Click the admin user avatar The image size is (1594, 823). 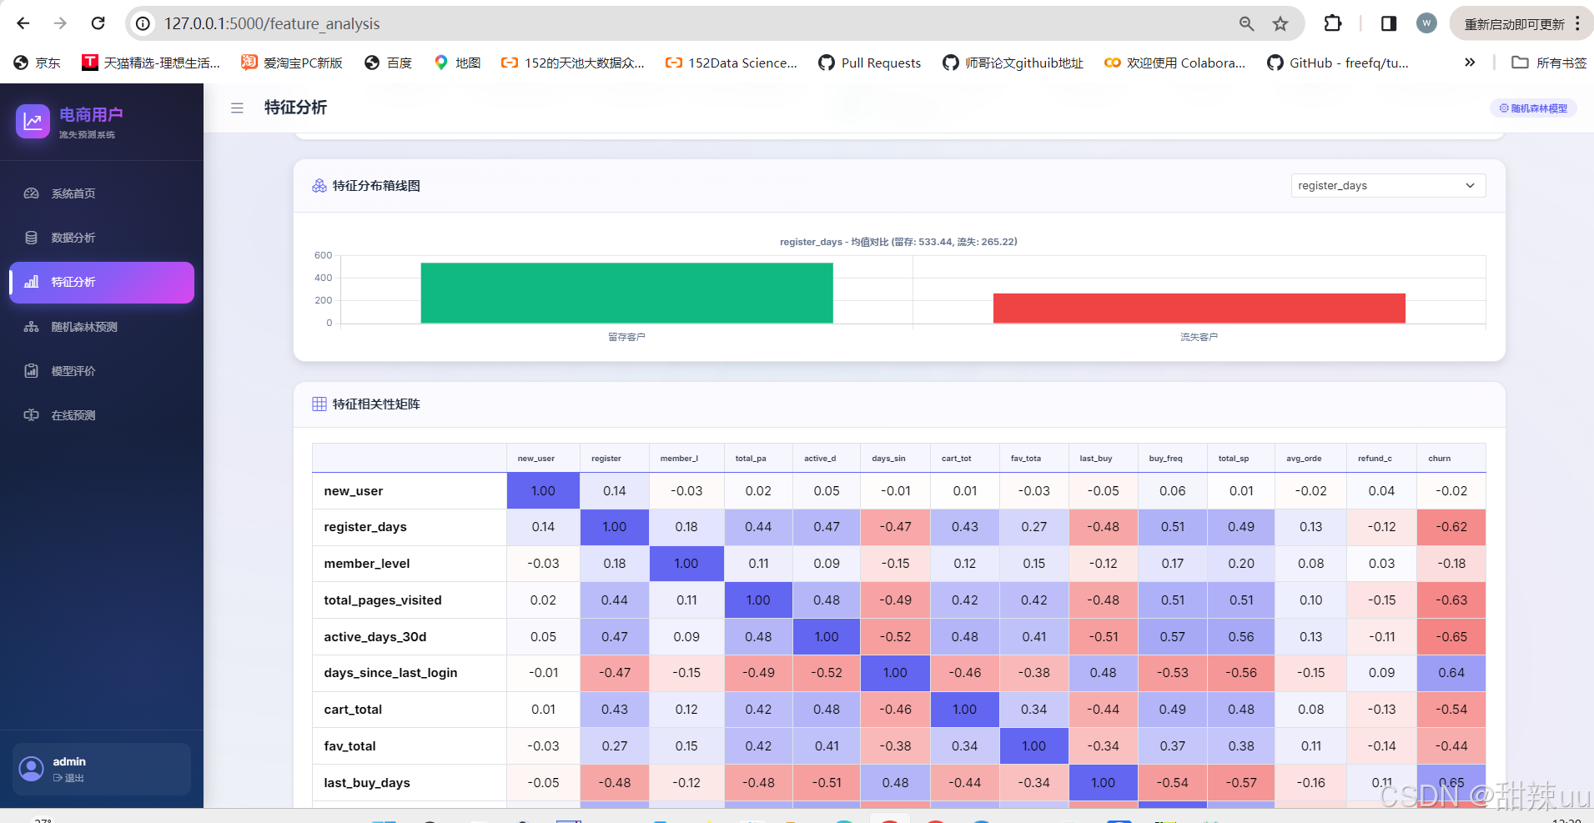coord(32,769)
